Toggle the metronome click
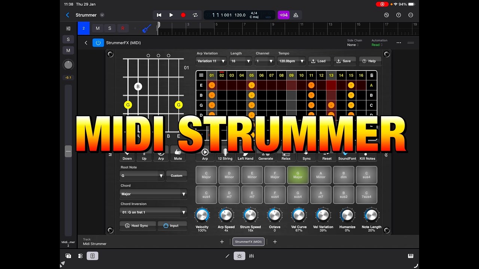479x269 pixels. pyautogui.click(x=296, y=15)
